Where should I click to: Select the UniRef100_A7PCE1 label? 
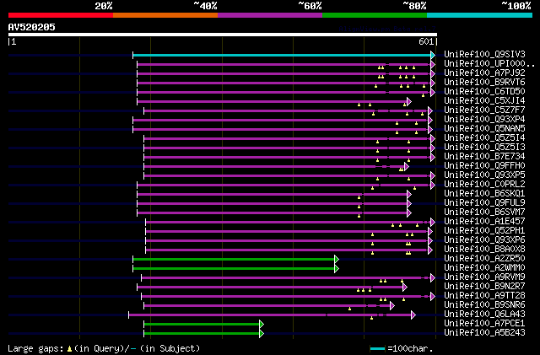pos(484,324)
